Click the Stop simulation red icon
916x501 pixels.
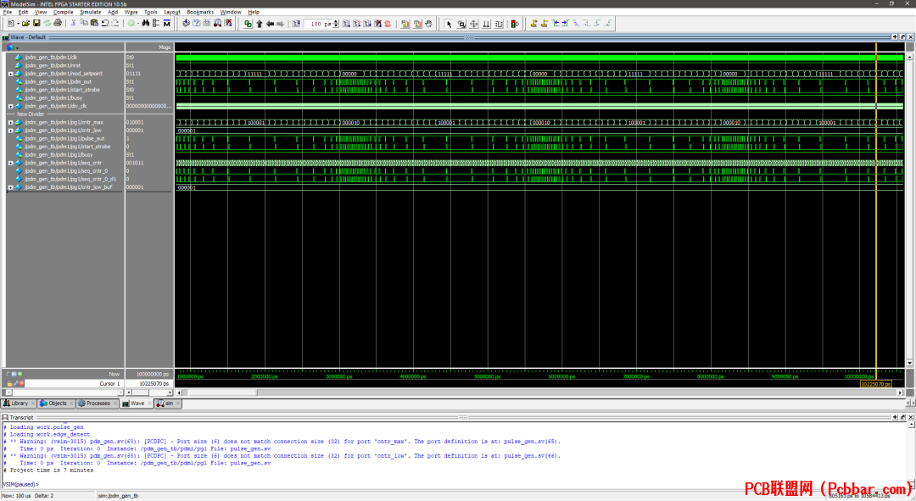point(388,24)
